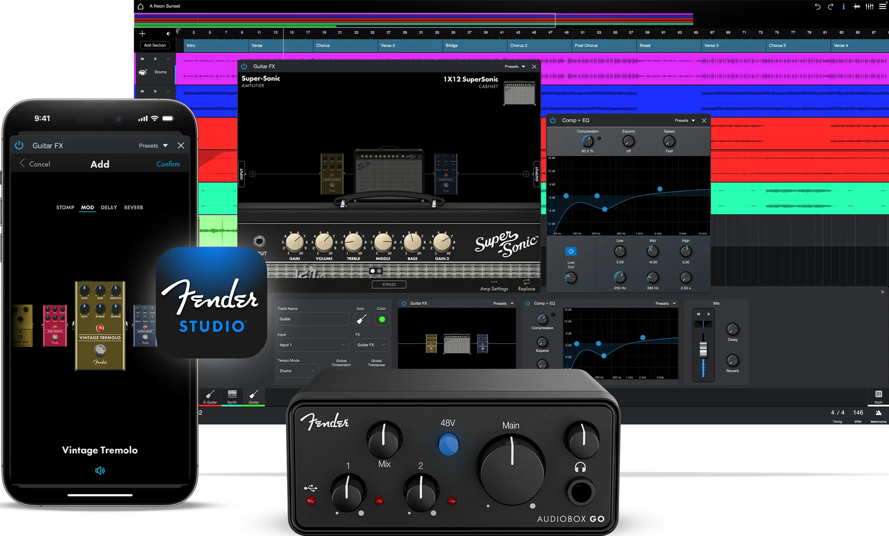The image size is (889, 536).
Task: Click the undo arrow in top bar
Action: [x=817, y=6]
